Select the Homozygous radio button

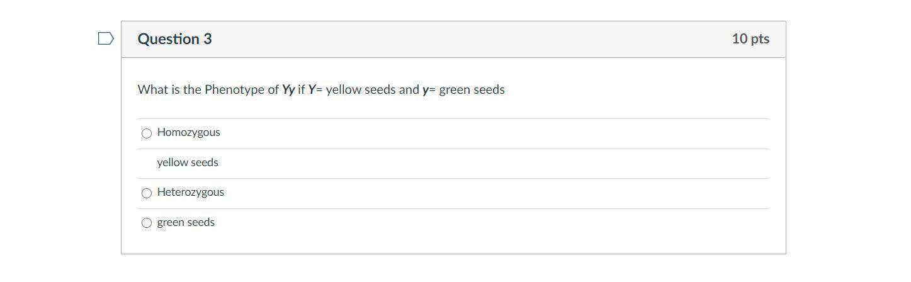(147, 133)
